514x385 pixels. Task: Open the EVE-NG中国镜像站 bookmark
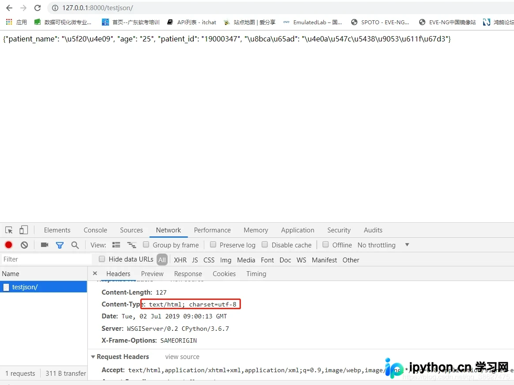coord(447,22)
